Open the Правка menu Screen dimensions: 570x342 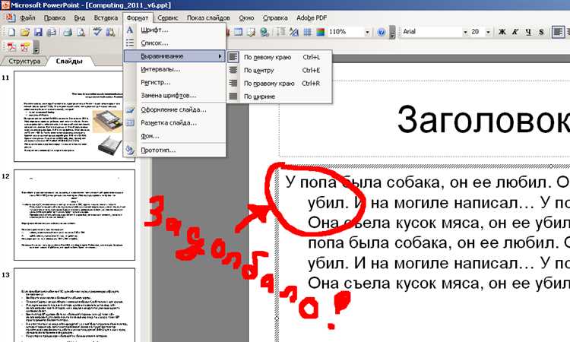pos(55,17)
